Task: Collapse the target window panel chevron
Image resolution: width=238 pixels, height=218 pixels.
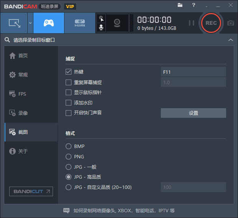Action: point(230,40)
